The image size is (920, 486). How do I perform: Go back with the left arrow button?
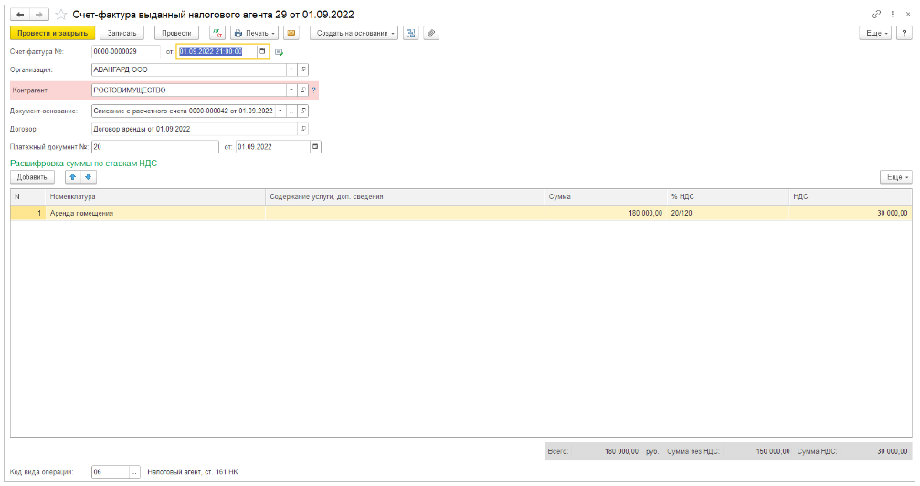pos(20,15)
